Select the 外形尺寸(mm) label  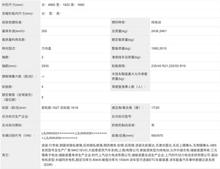(x=13, y=5)
